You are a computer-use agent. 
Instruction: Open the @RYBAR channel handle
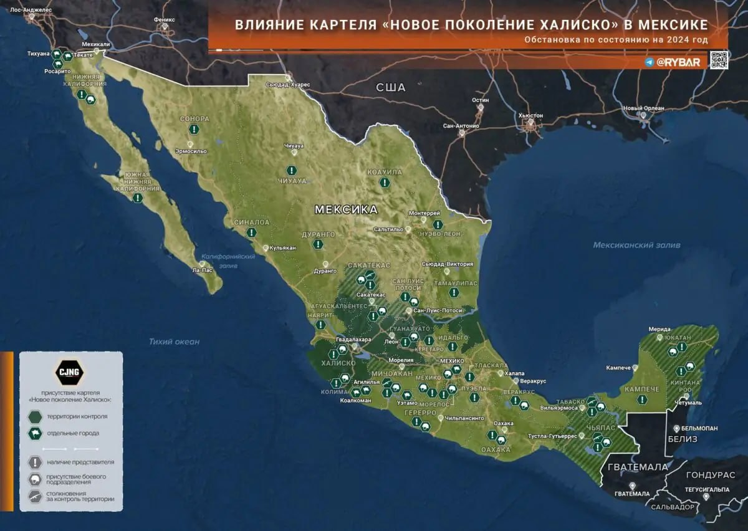(x=678, y=62)
